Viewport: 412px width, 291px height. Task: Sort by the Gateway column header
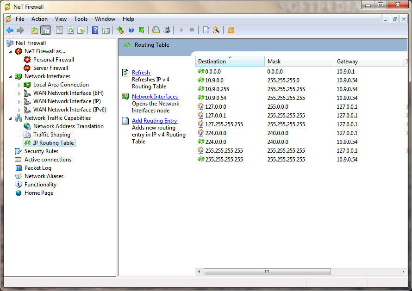pos(368,61)
